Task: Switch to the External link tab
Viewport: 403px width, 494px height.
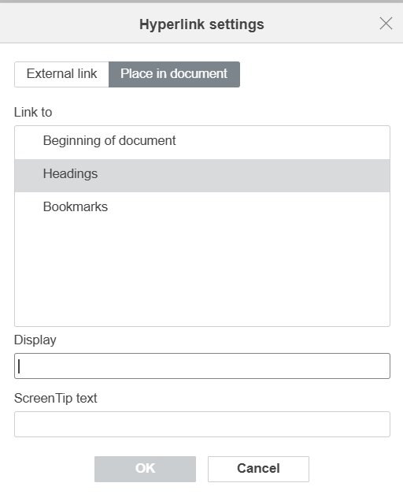Action: [x=61, y=74]
